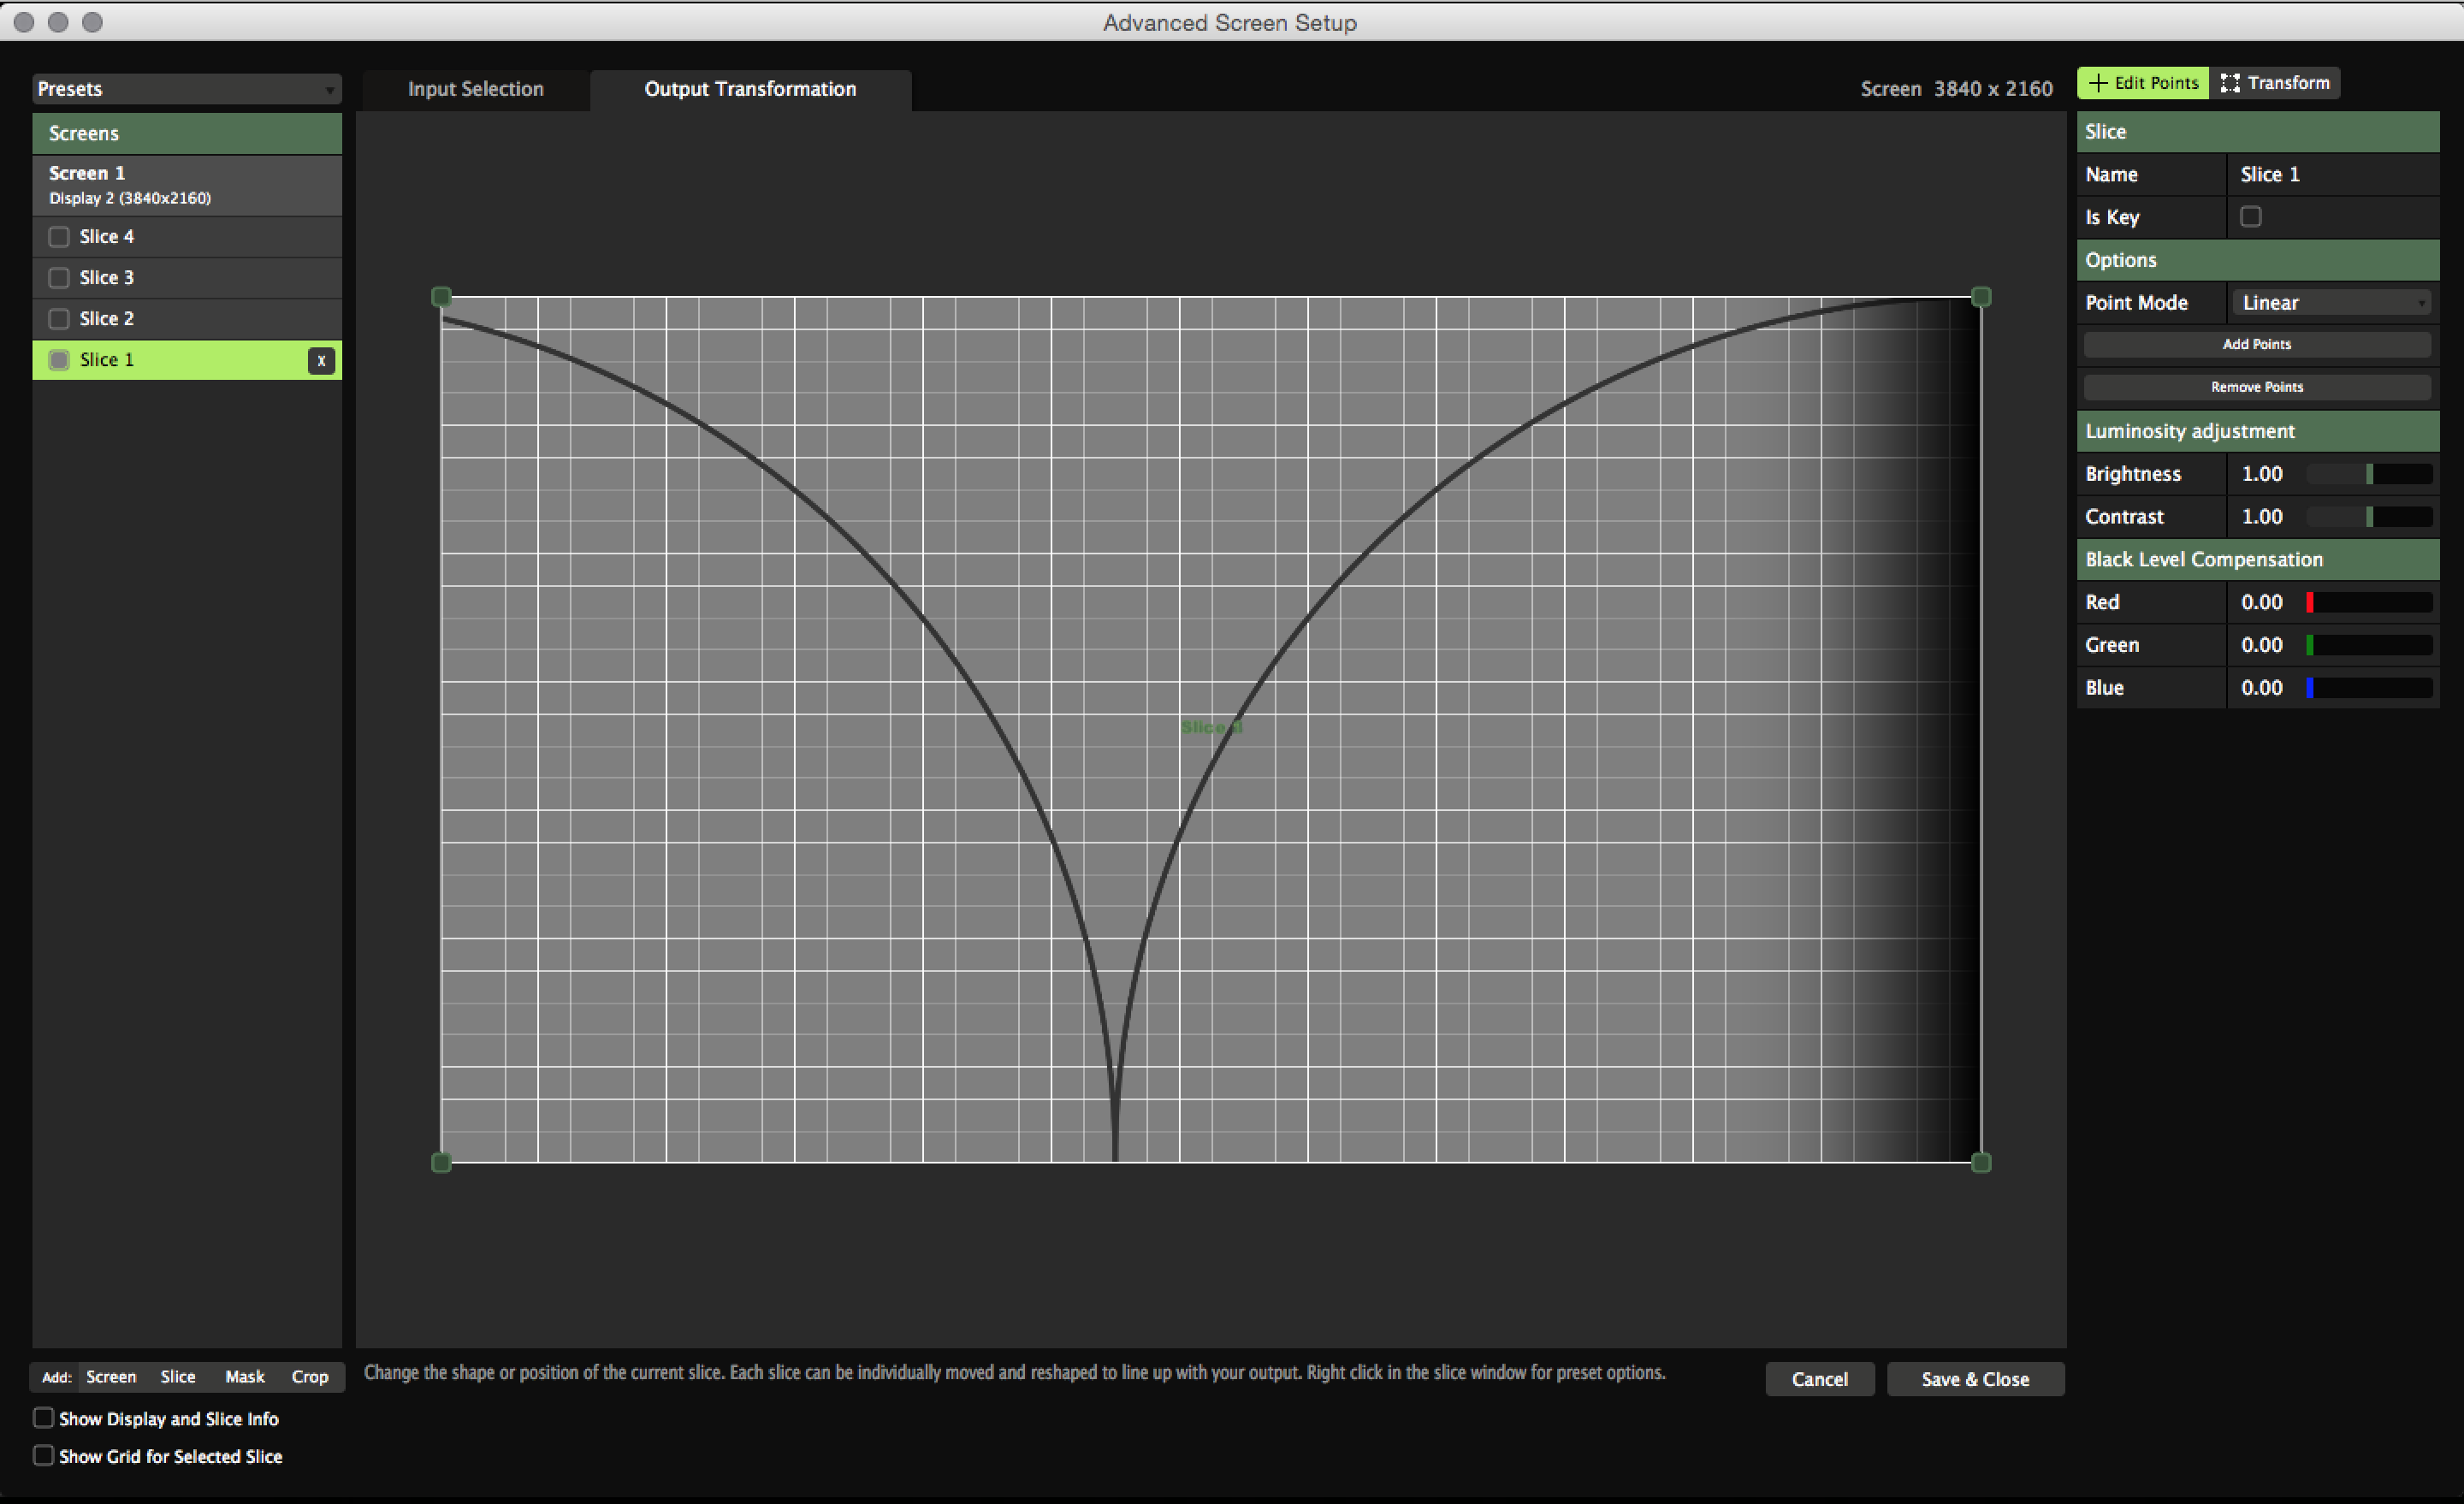The height and width of the screenshot is (1504, 2464).
Task: Switch to Transform mode
Action: [x=2275, y=83]
